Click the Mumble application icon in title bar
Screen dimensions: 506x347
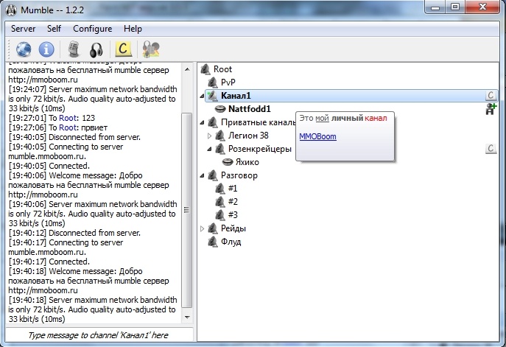point(12,10)
